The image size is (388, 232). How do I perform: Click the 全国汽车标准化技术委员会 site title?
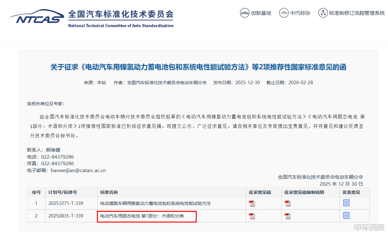(121, 14)
